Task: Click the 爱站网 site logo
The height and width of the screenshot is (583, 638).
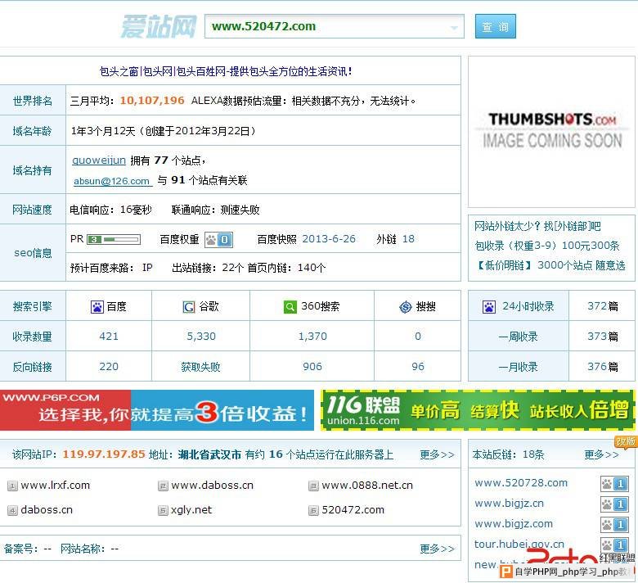Action: click(x=159, y=26)
